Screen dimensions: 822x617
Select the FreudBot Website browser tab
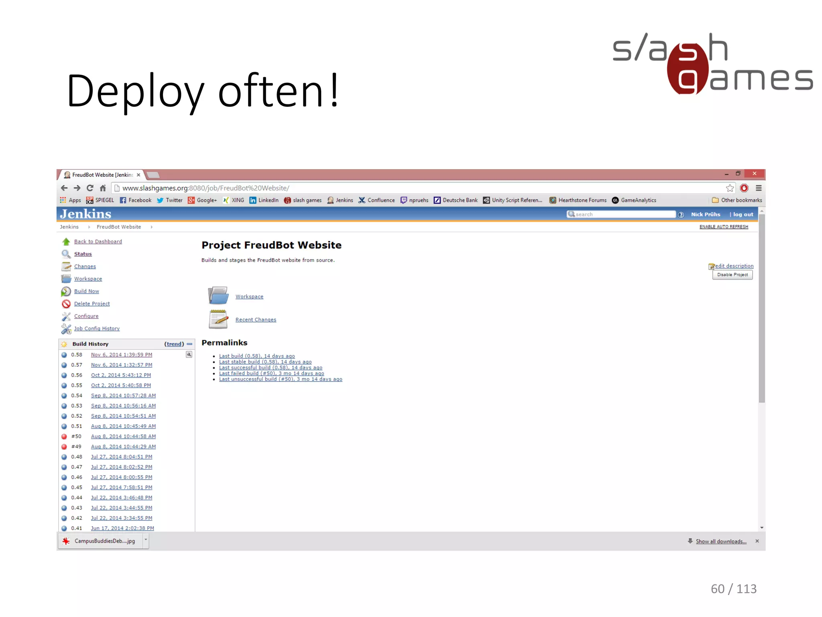click(x=103, y=175)
